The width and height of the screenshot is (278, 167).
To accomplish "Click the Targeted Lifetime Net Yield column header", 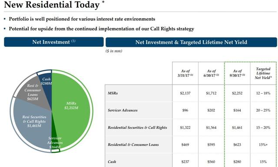I will click(x=263, y=73).
